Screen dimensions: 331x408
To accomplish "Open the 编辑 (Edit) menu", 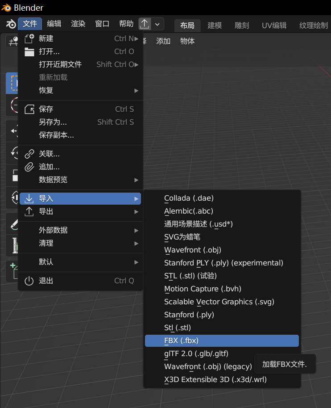I will pyautogui.click(x=54, y=24).
